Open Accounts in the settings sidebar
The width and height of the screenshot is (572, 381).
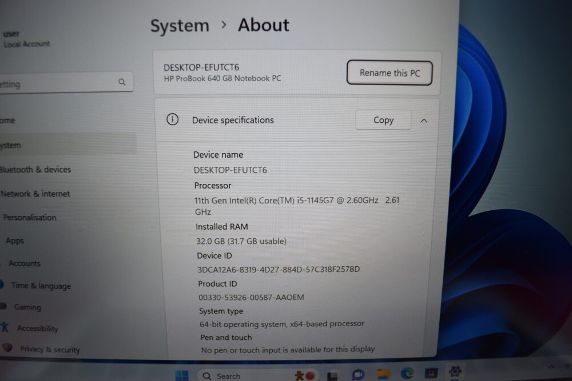coord(25,263)
